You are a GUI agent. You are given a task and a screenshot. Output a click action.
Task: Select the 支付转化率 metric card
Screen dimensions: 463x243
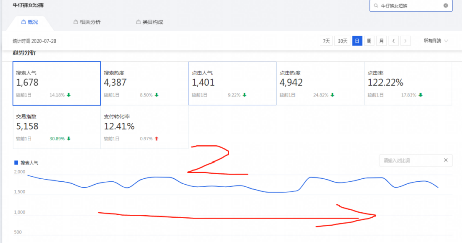[x=144, y=127]
